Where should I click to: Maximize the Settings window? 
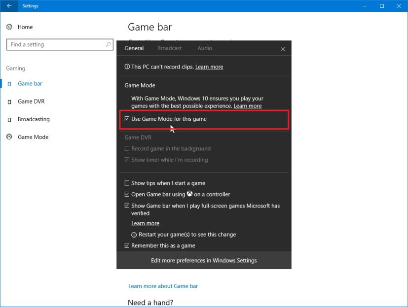[382, 6]
